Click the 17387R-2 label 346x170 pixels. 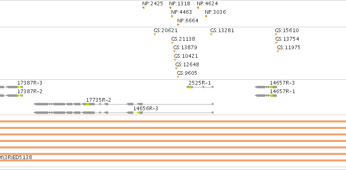coord(30,92)
